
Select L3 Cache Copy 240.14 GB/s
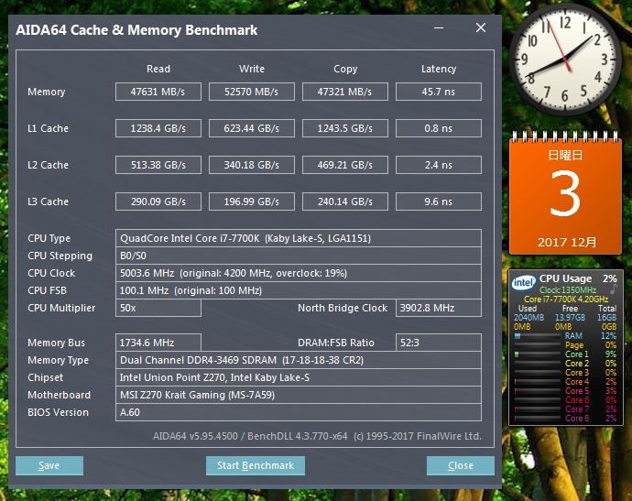[x=345, y=201]
